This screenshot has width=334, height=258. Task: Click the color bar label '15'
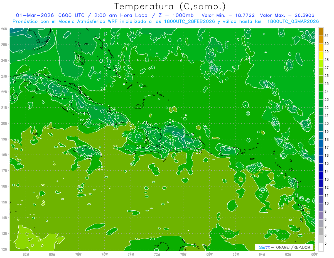(x=326, y=163)
